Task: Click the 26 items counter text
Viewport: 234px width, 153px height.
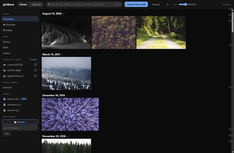Action: click(227, 4)
